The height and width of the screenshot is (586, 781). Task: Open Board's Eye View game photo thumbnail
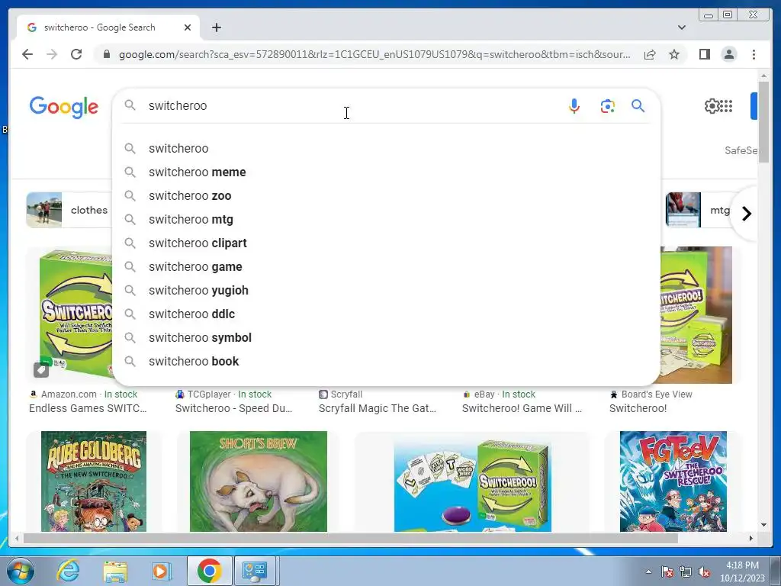click(x=696, y=315)
